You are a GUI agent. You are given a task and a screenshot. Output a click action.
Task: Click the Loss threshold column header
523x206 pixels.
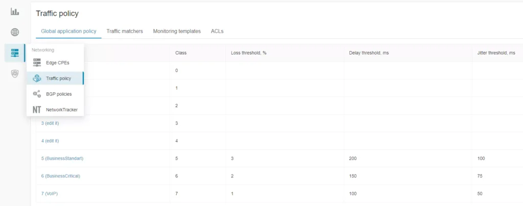tap(249, 53)
